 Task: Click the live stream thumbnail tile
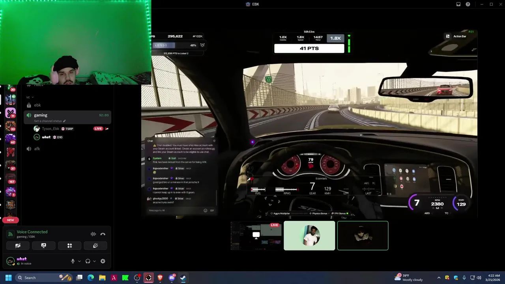point(256,236)
